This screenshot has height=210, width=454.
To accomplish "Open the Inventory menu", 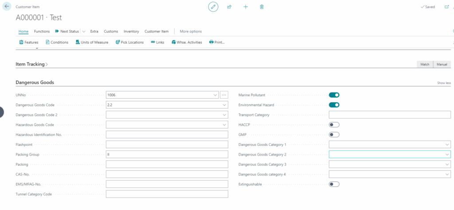I will [131, 31].
